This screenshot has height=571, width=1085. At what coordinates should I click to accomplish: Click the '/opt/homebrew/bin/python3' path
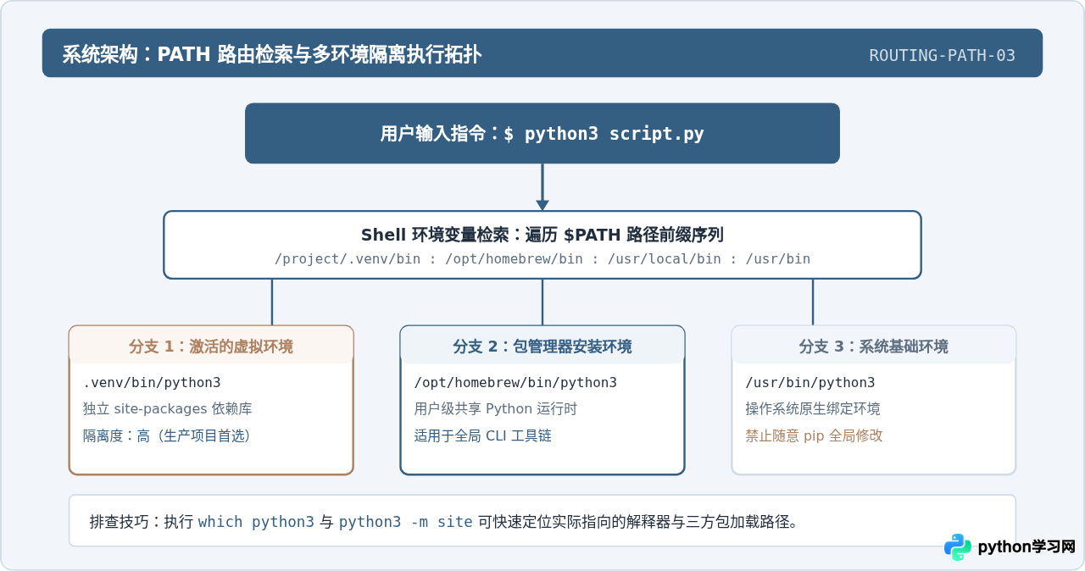(x=515, y=383)
